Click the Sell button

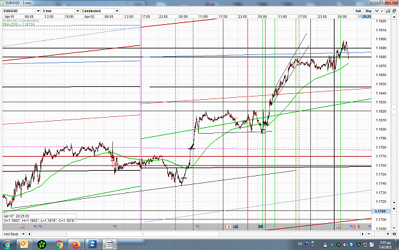pyautogui.click(x=358, y=11)
